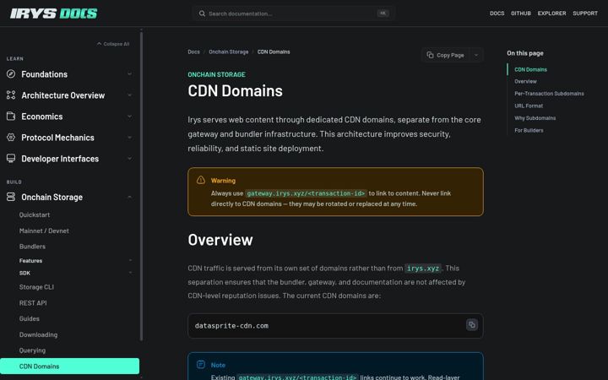The image size is (608, 380).
Task: Open Mainnet / Devnet sidebar page
Action: pyautogui.click(x=44, y=231)
